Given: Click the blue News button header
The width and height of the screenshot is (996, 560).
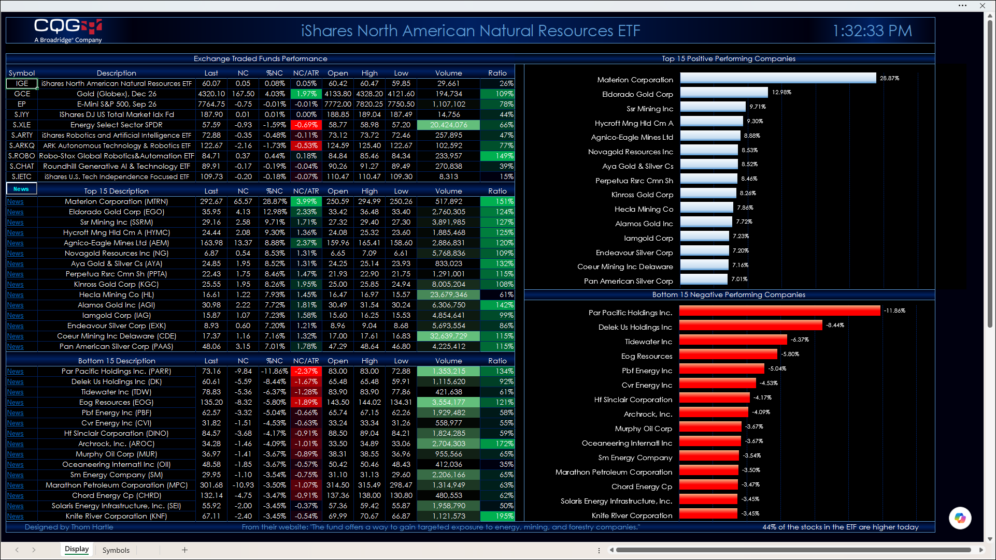Looking at the screenshot, I should tap(21, 189).
